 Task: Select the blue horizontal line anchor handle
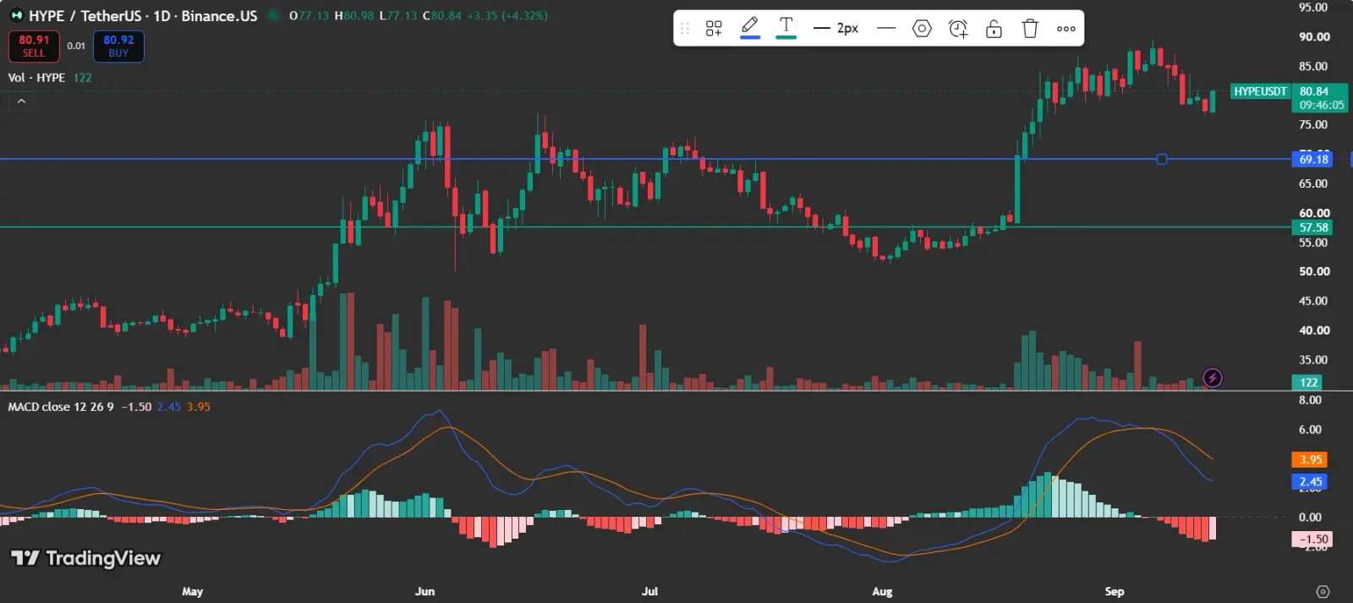coord(1162,159)
